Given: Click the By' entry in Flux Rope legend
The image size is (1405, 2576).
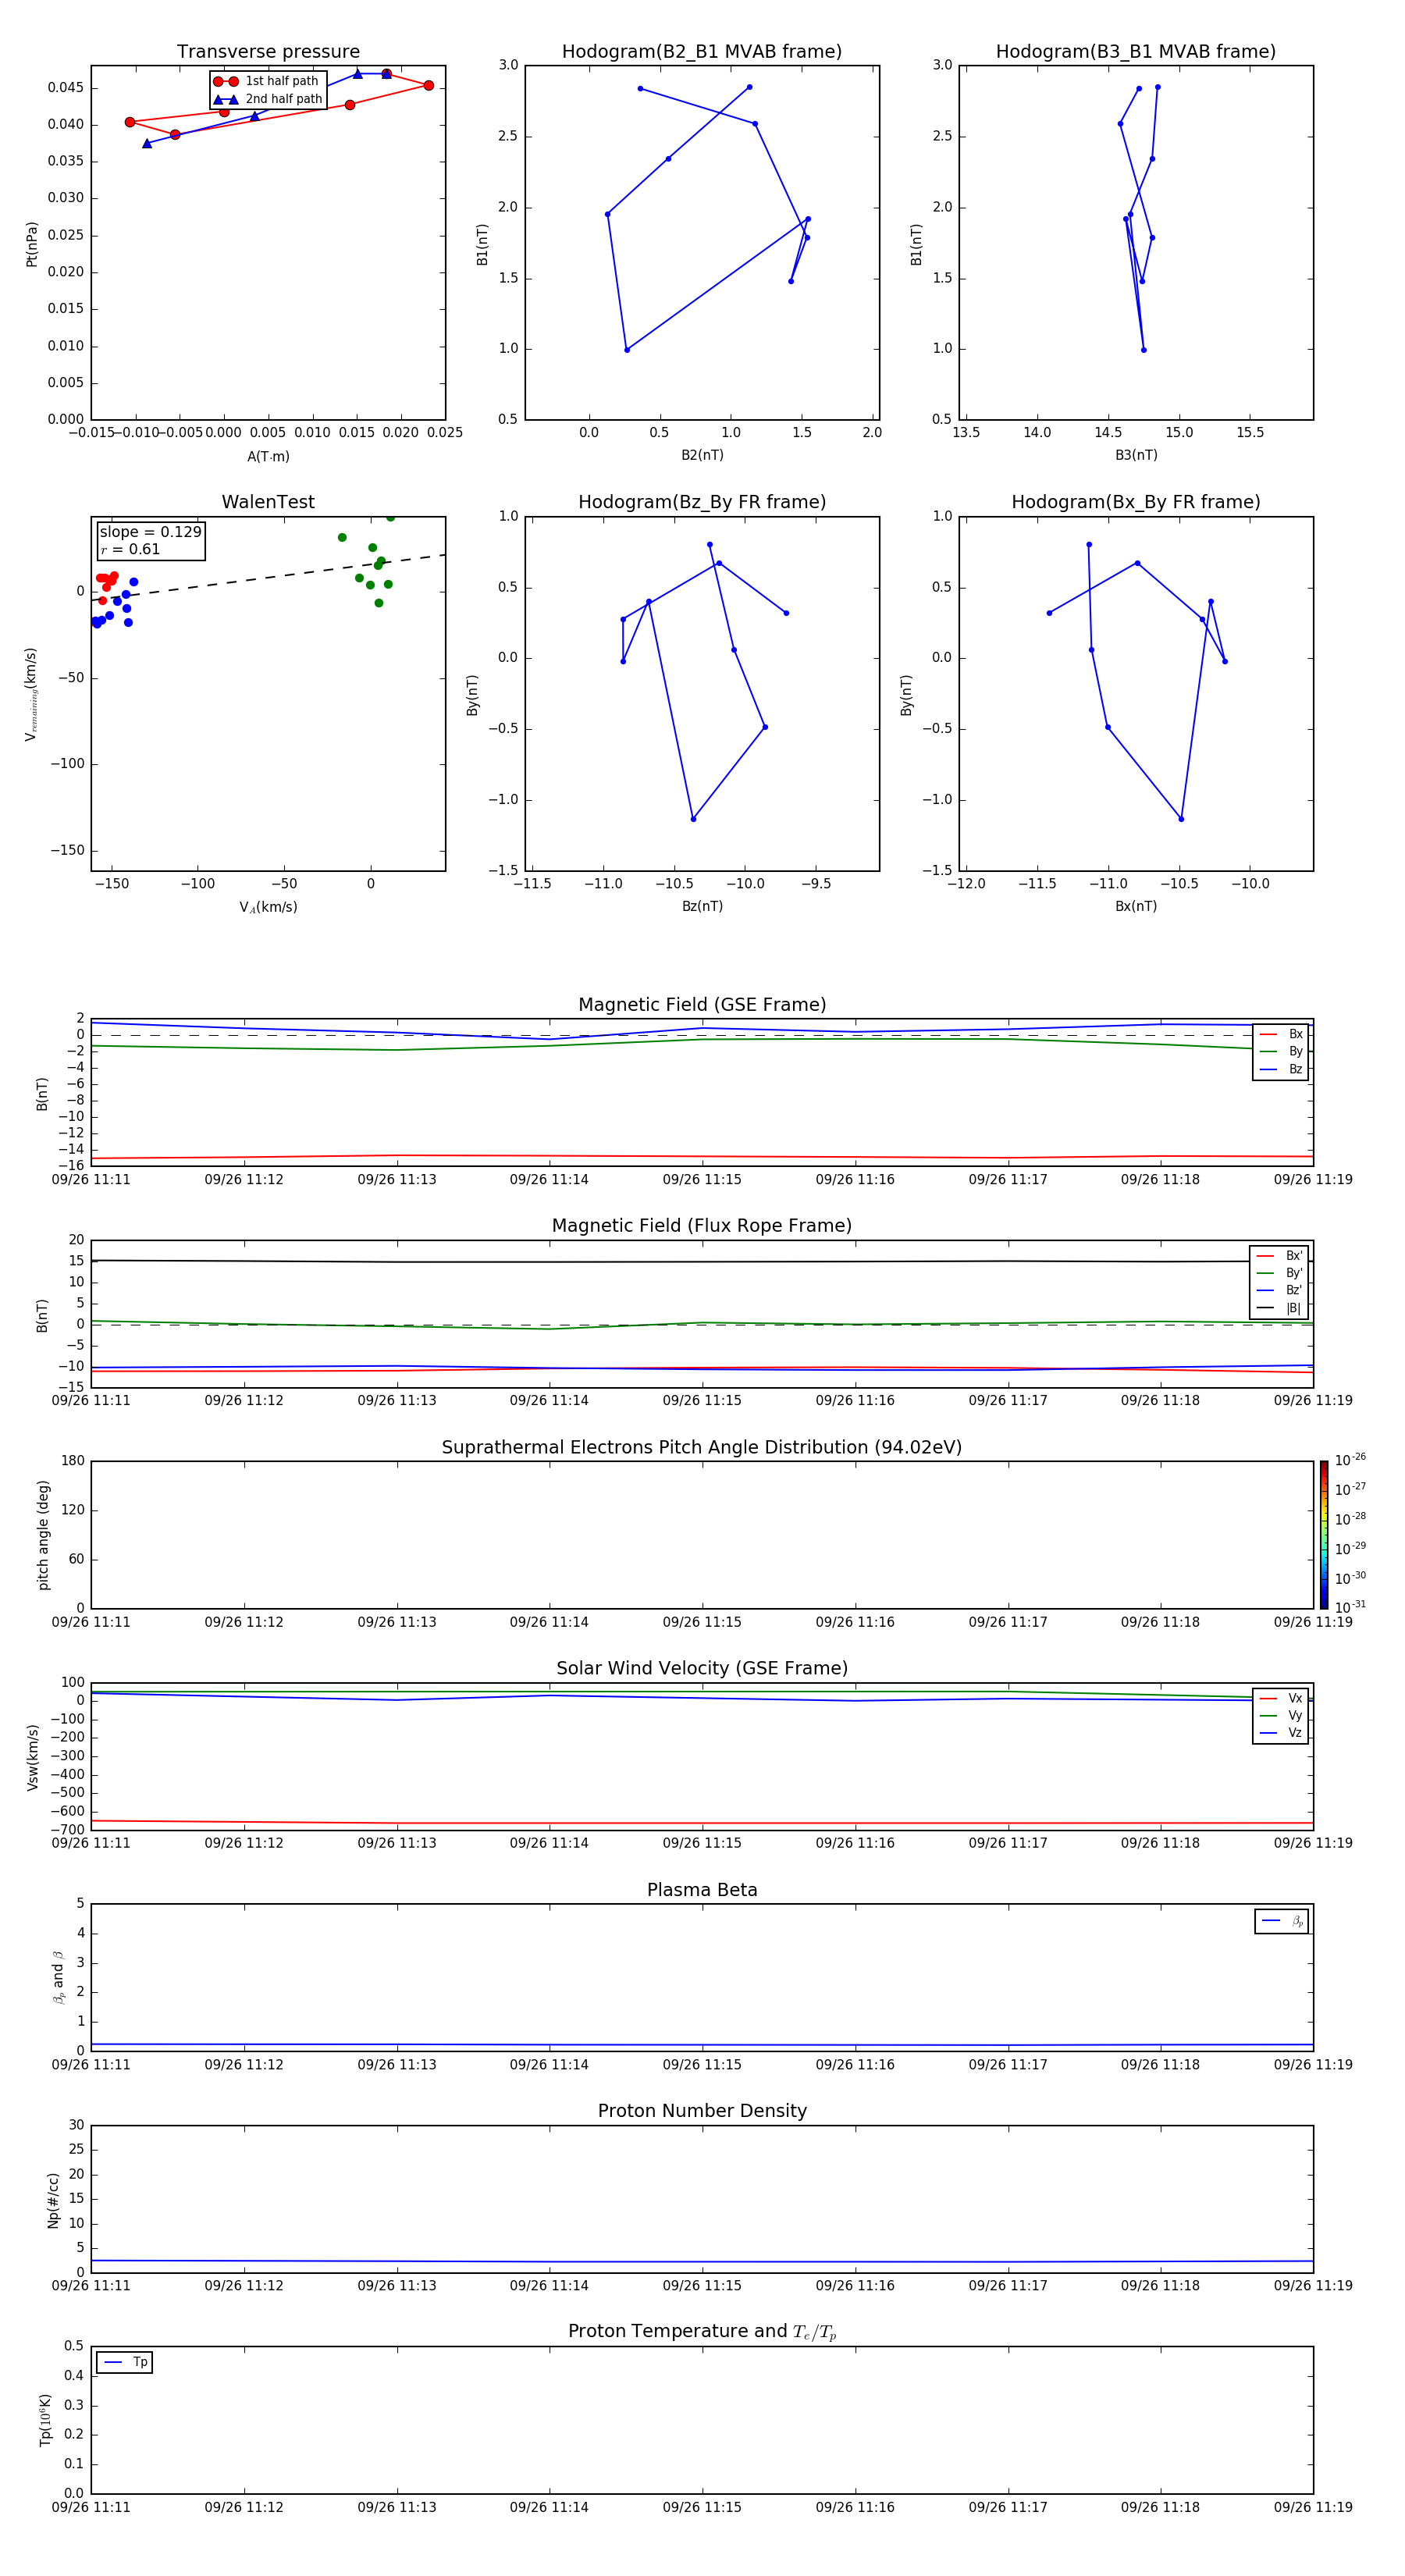Looking at the screenshot, I should coord(1279,1274).
